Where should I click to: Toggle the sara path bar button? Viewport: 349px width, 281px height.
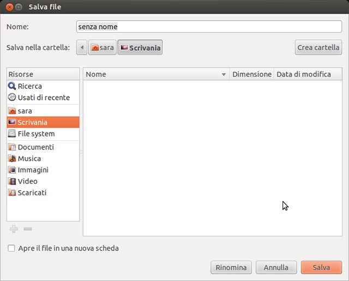click(103, 48)
